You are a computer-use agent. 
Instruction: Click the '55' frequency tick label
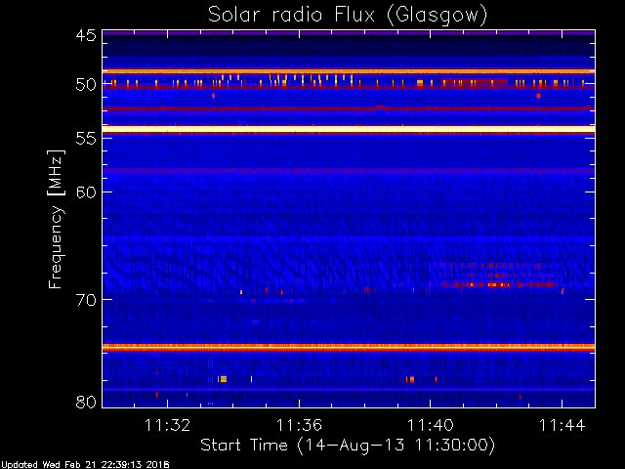point(86,138)
